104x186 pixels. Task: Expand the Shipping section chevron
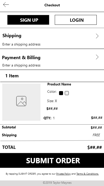(x=97, y=36)
